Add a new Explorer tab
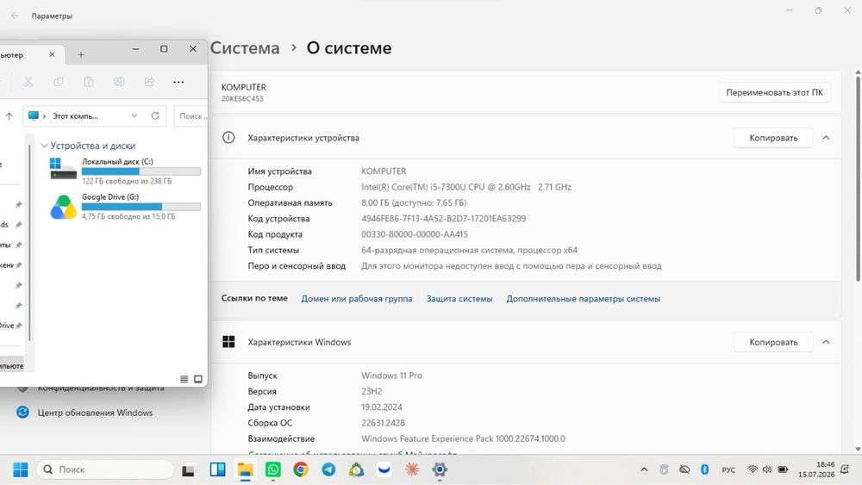Viewport: 862px width, 485px height. coord(81,55)
